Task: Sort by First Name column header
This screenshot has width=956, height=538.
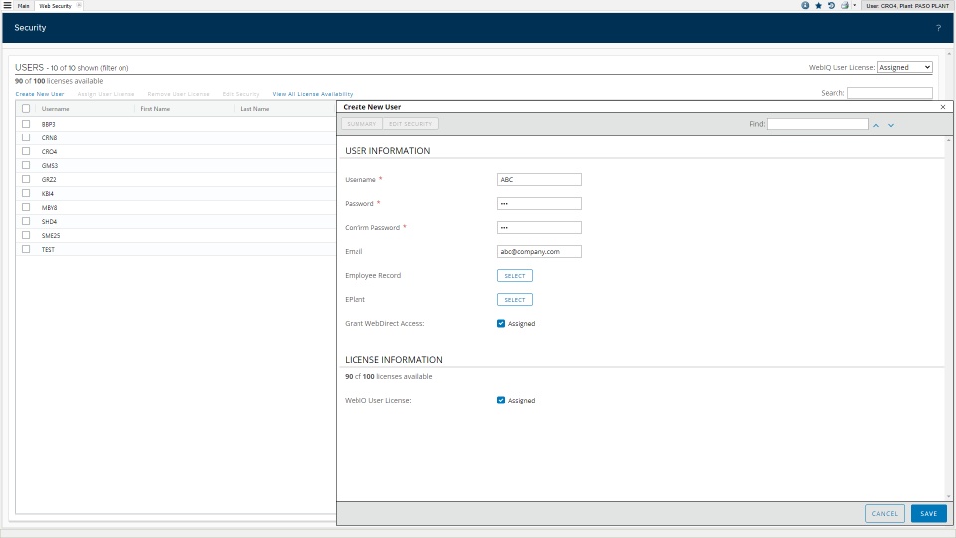Action: [155, 109]
